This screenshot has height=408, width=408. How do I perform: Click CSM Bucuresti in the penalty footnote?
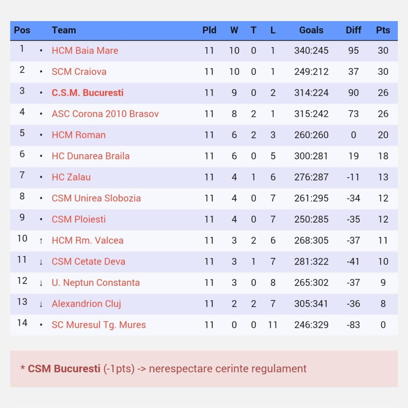[x=64, y=369]
